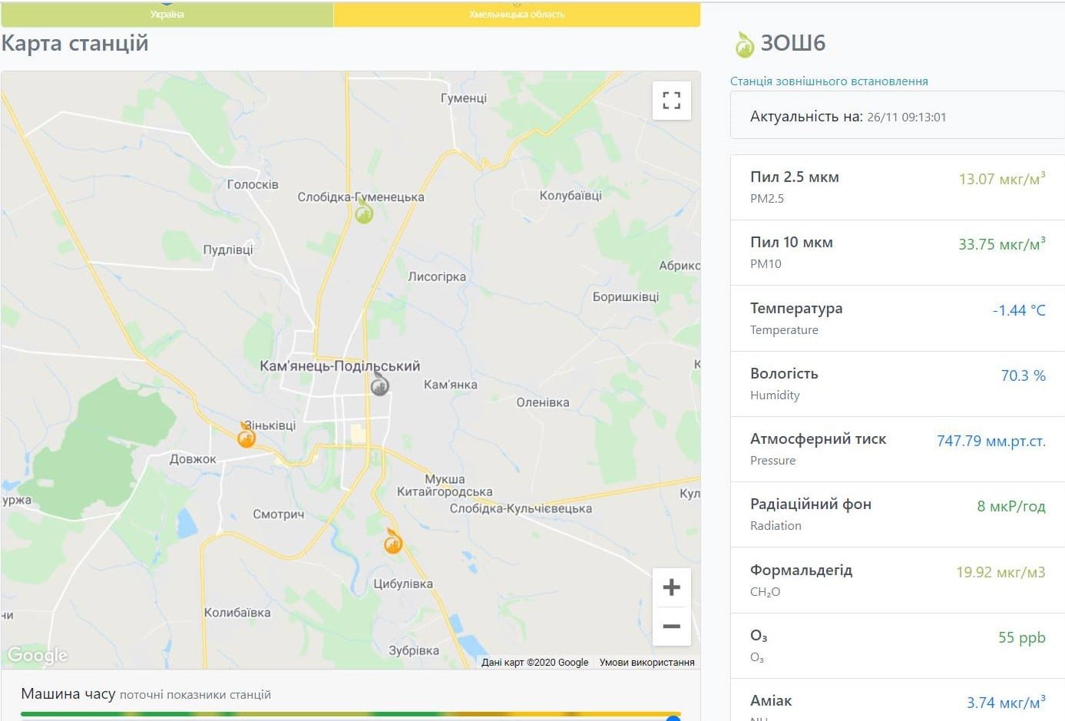Click the Пил 2.5 мкм row
This screenshot has width=1065, height=721.
(x=897, y=187)
